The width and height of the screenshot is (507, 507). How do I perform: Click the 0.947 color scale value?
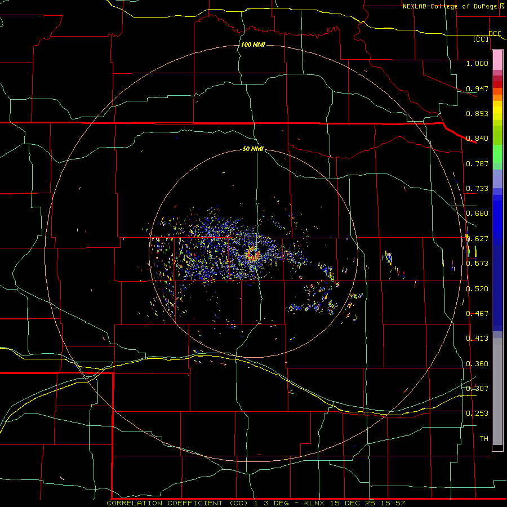point(477,88)
